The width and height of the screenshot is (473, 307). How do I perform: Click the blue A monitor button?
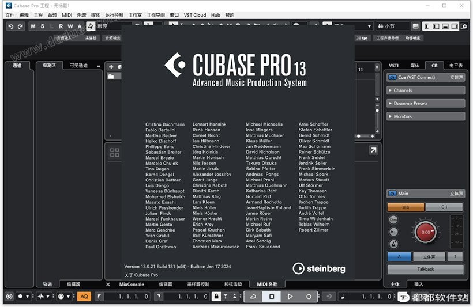coord(399,257)
